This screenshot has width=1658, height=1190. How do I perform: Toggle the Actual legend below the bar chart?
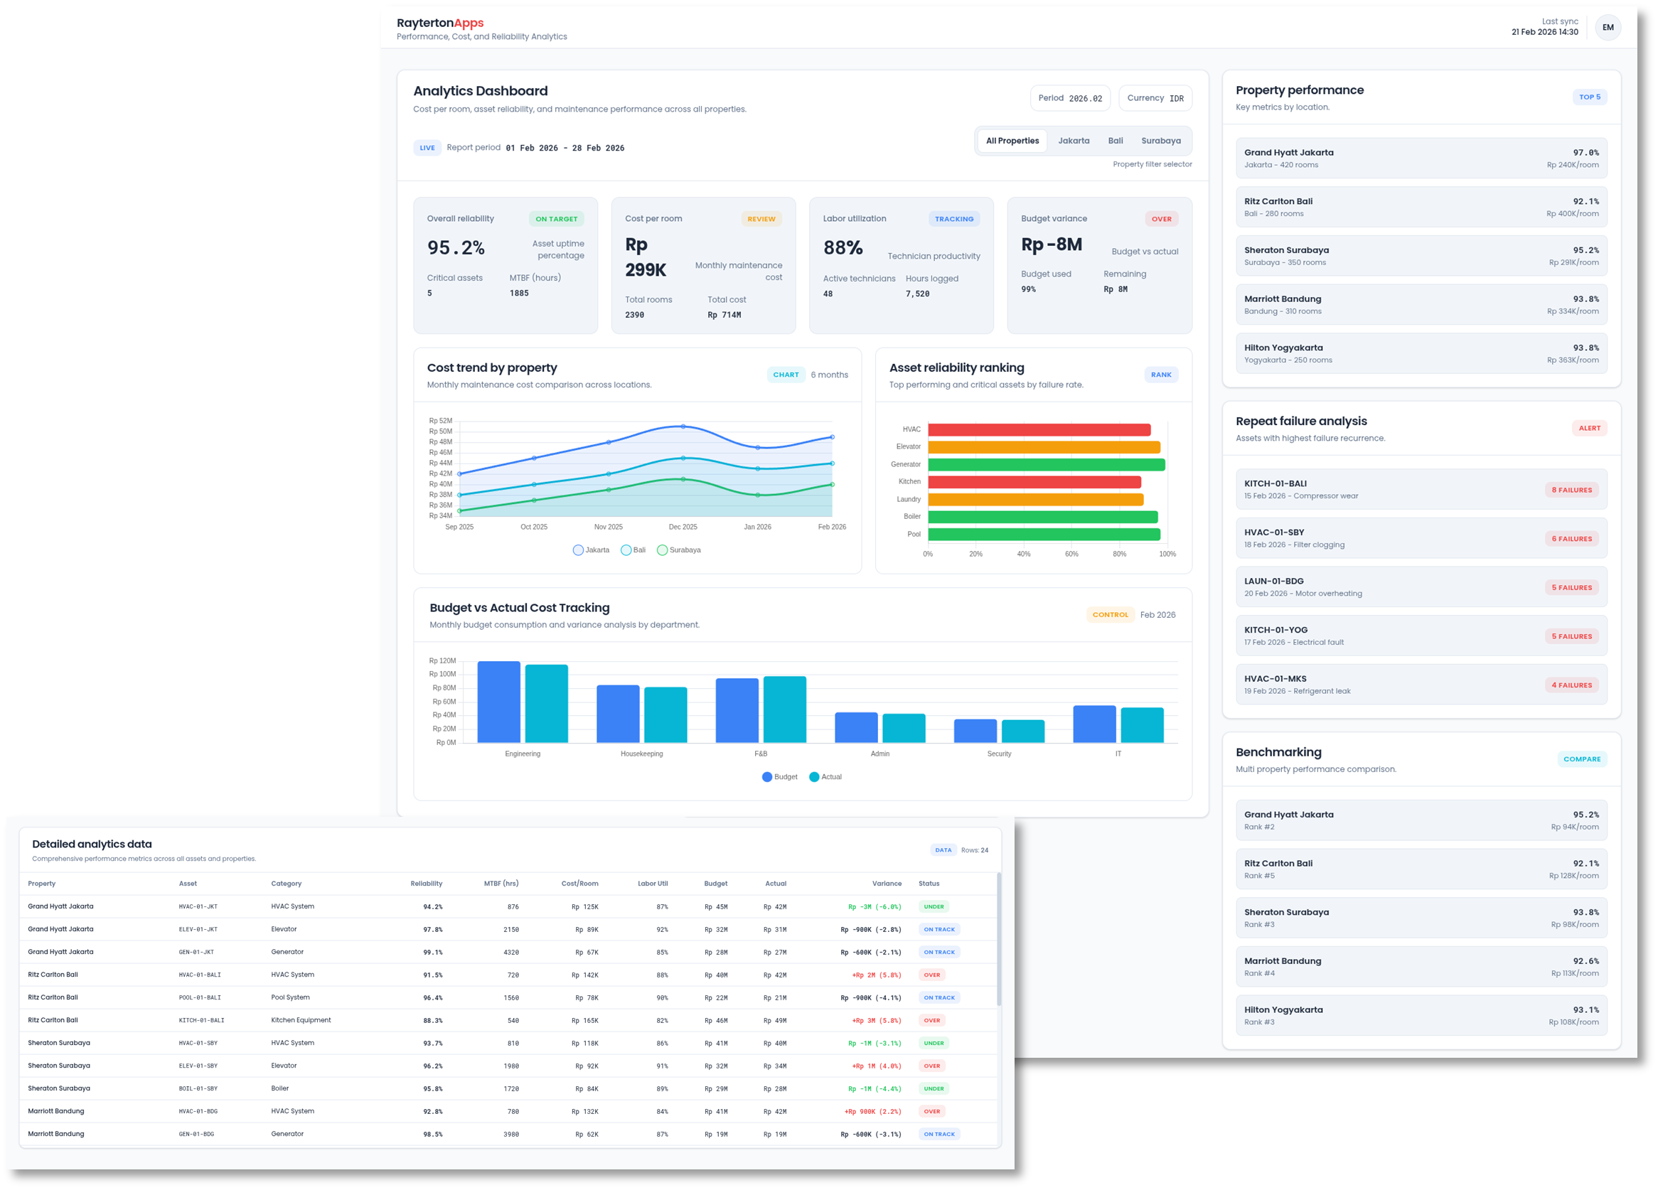825,776
